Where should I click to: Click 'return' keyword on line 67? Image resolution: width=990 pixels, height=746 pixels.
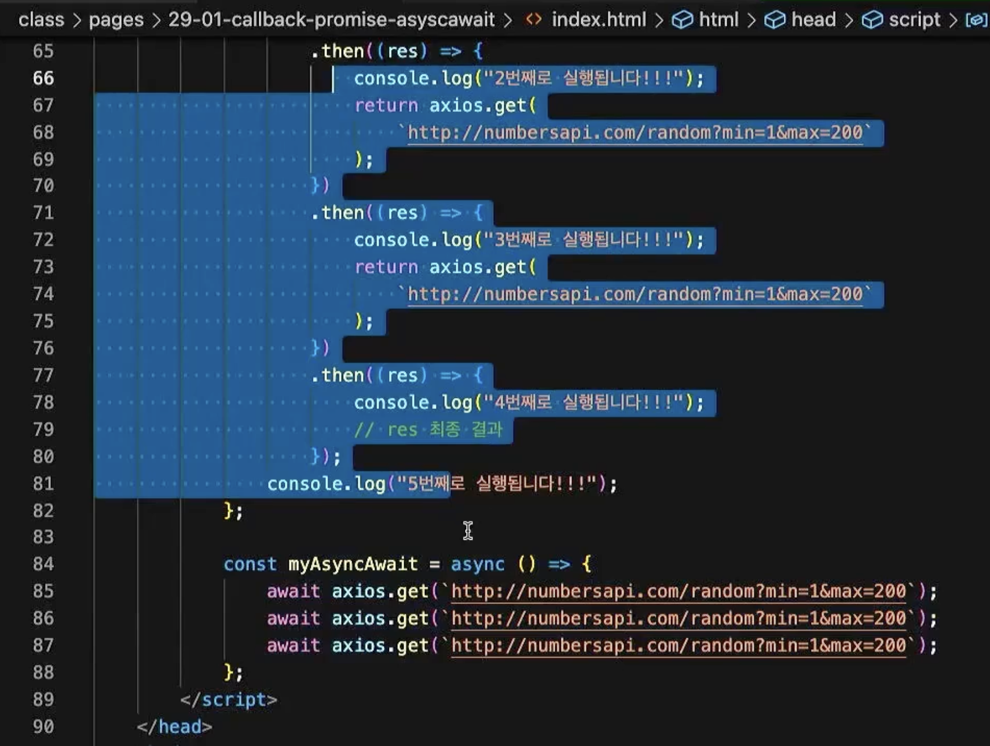tap(386, 105)
